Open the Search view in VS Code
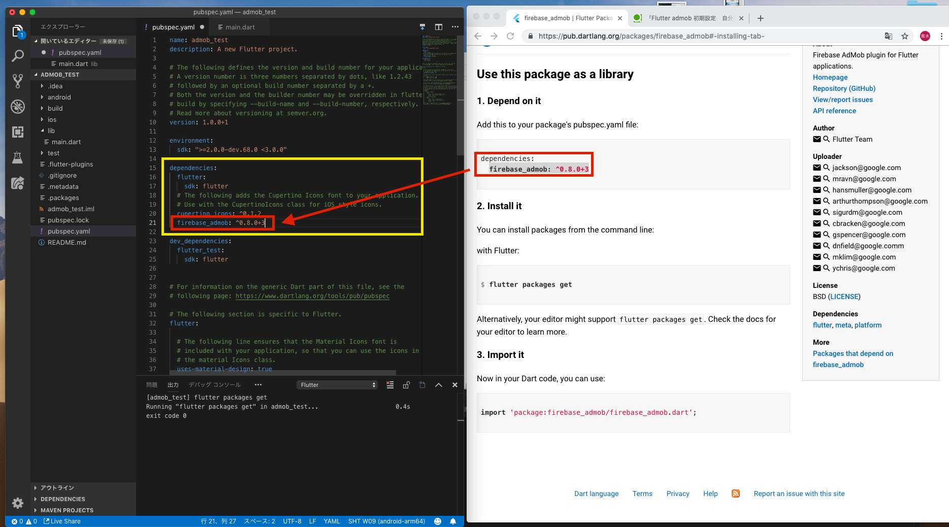 17,56
